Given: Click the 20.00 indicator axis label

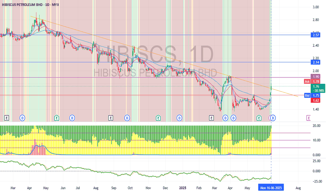Looking at the screenshot, I should pos(317,126).
